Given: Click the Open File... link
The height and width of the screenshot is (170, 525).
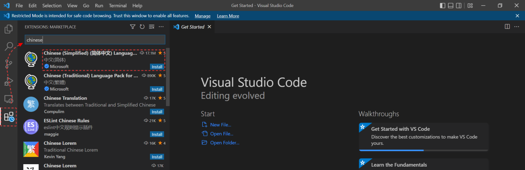Looking at the screenshot, I should tap(222, 134).
